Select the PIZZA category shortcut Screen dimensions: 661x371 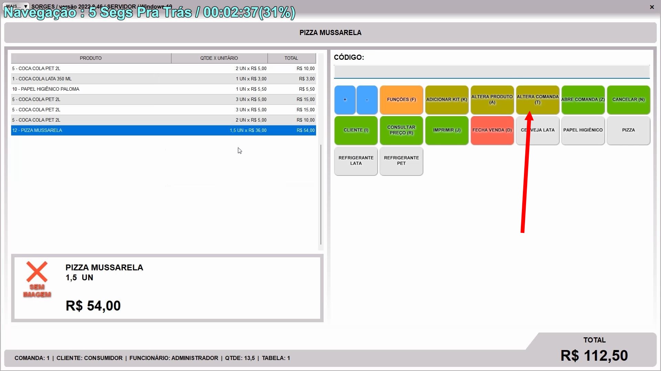(x=628, y=130)
